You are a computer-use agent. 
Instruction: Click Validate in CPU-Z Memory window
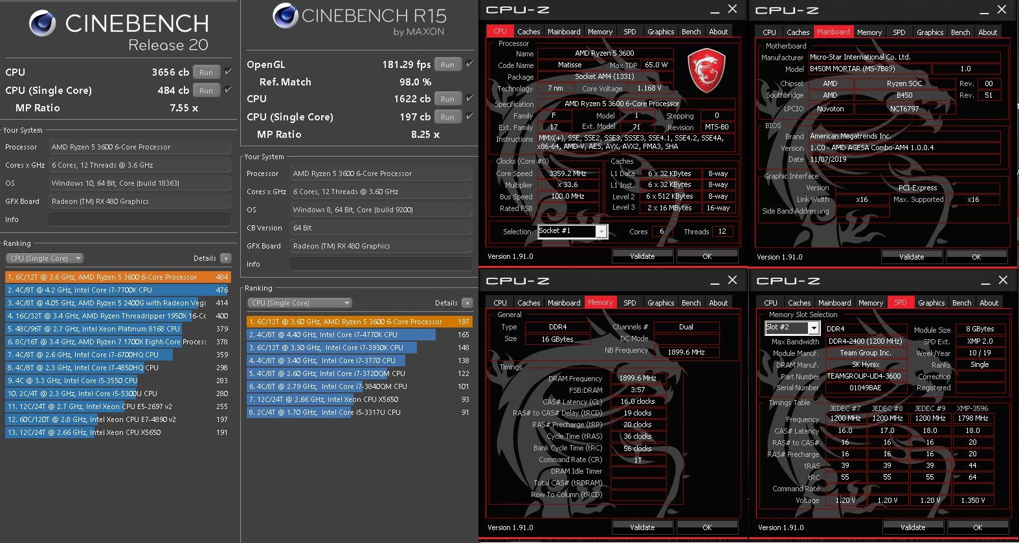642,527
